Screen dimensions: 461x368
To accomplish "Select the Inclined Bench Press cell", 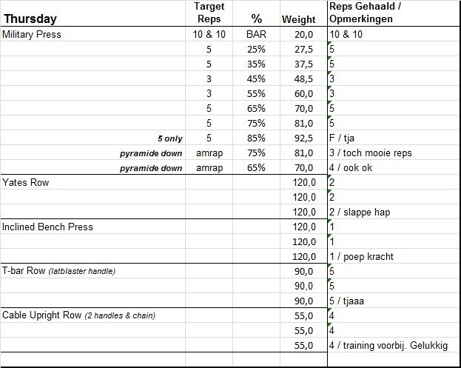I will (x=48, y=227).
